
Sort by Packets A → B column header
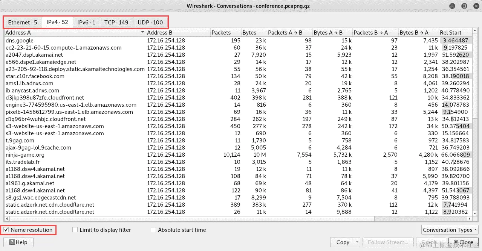(289, 33)
